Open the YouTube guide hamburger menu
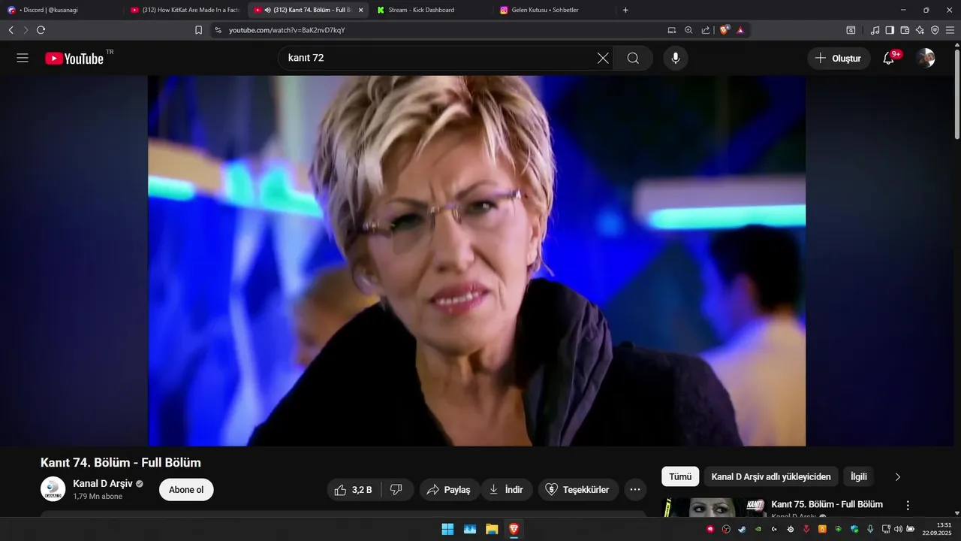Image resolution: width=961 pixels, height=541 pixels. tap(23, 58)
